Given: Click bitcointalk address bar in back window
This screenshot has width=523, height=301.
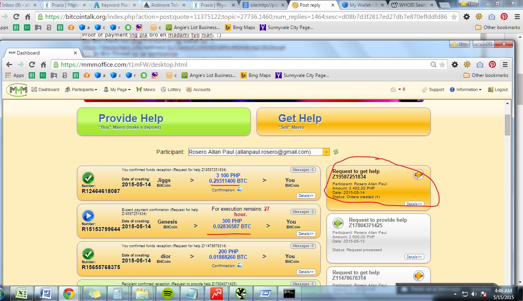Looking at the screenshot, I should 248,17.
